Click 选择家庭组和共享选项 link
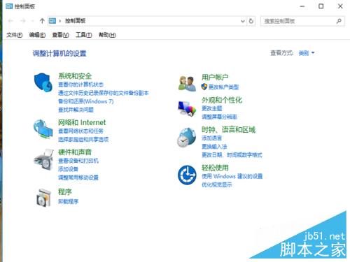Viewport: 350px width, 262px height. pyautogui.click(x=83, y=139)
